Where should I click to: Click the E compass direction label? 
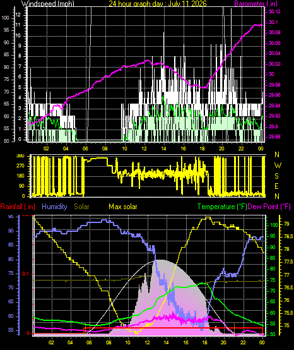(276, 186)
